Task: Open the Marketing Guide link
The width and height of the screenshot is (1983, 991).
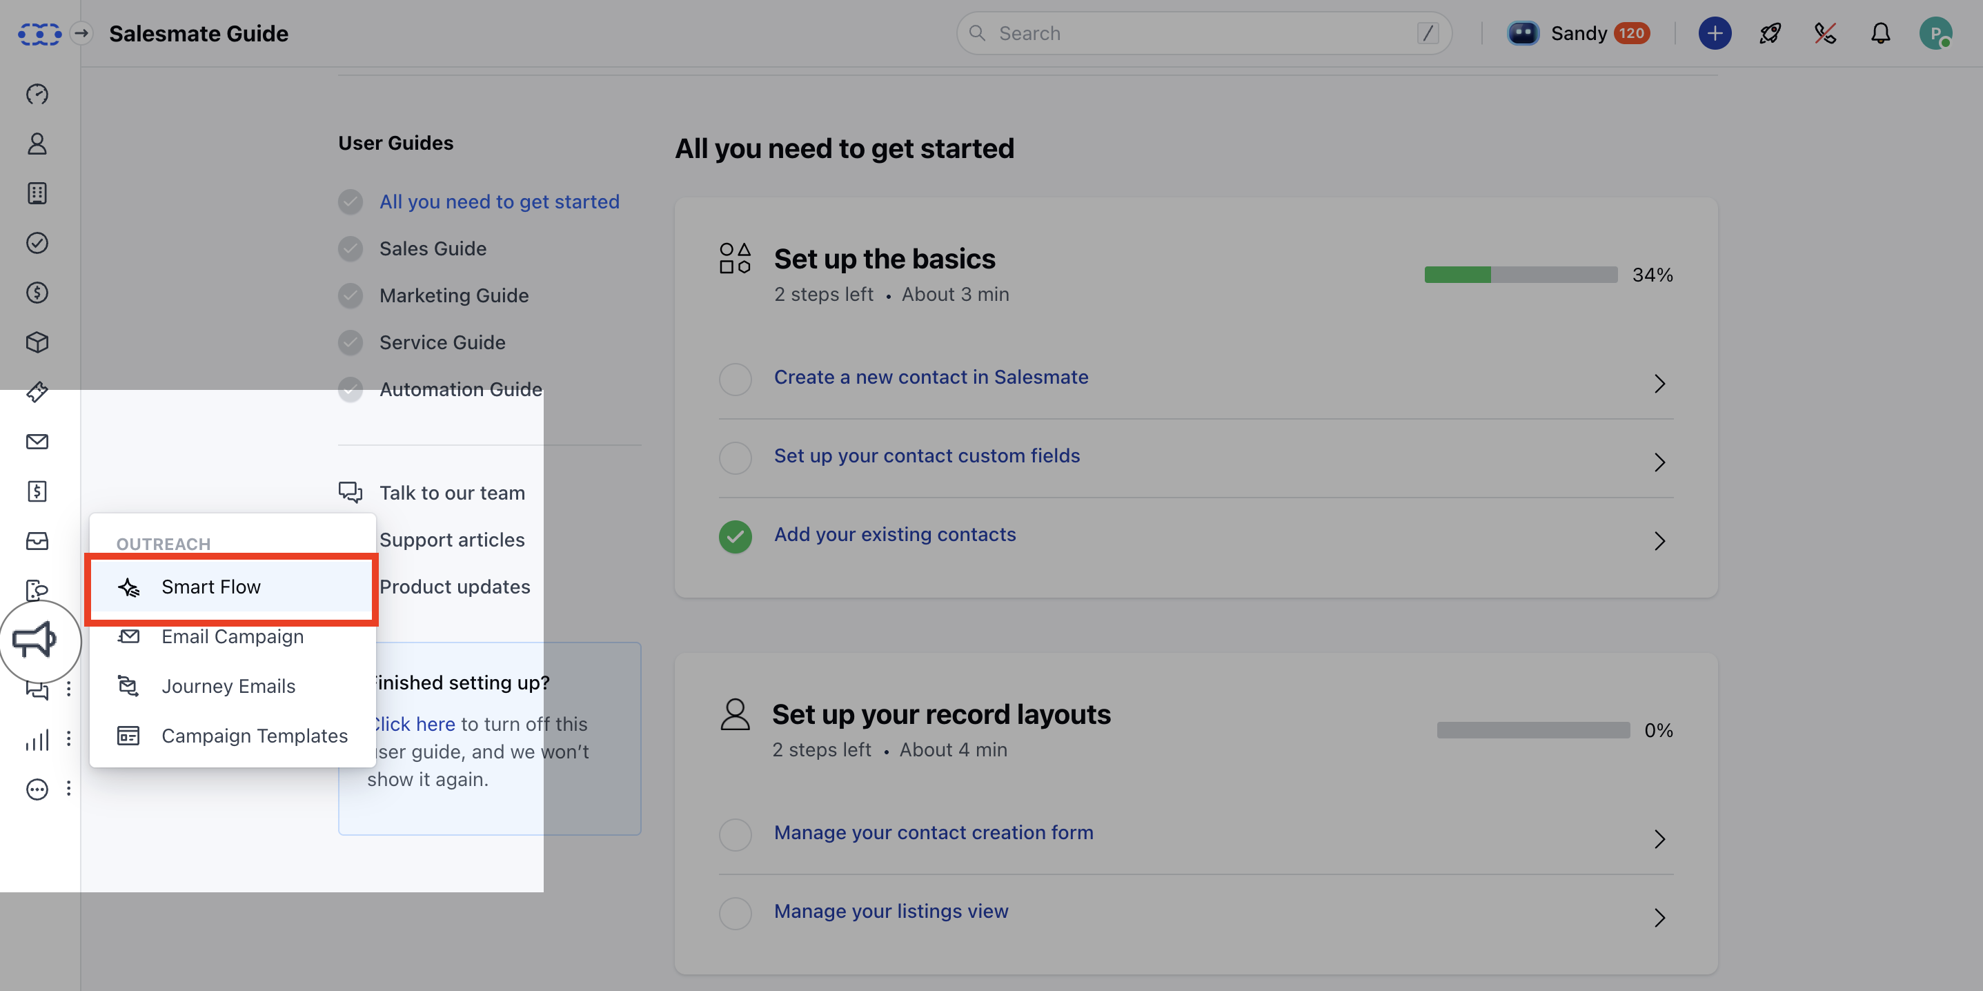Action: coord(453,295)
